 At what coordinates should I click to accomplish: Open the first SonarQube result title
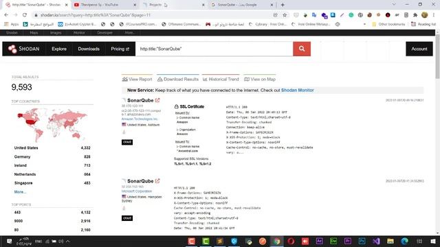coord(140,100)
